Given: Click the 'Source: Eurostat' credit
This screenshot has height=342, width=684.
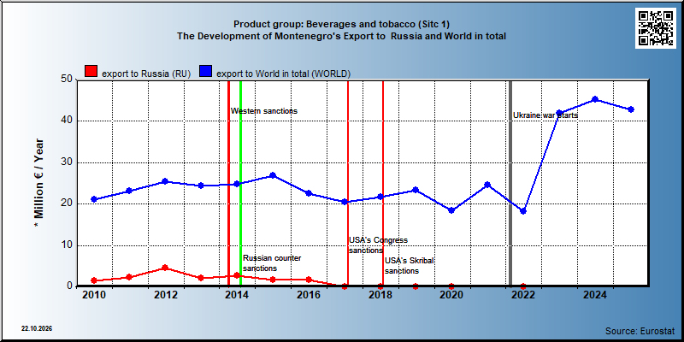Looking at the screenshot, I should [x=640, y=330].
